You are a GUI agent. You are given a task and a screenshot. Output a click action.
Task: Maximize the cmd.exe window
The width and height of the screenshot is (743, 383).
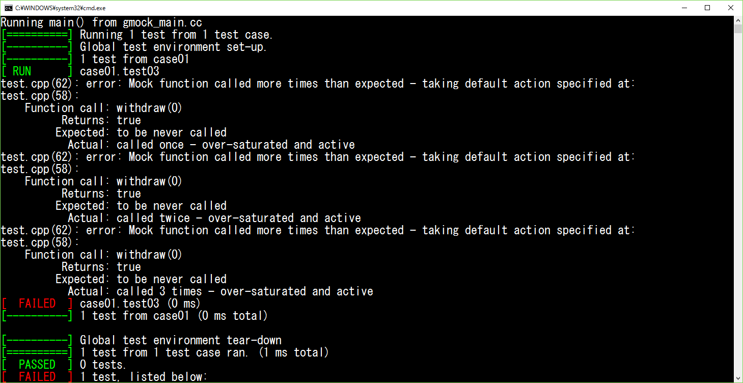click(707, 8)
